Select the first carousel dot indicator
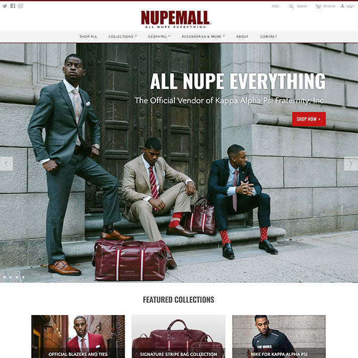Image resolution: width=358 pixels, height=358 pixels. [5, 277]
